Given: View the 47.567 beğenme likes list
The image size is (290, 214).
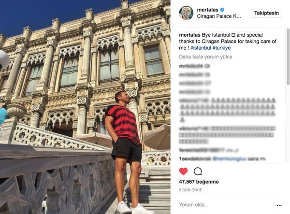Looking at the screenshot, I should [x=199, y=182].
